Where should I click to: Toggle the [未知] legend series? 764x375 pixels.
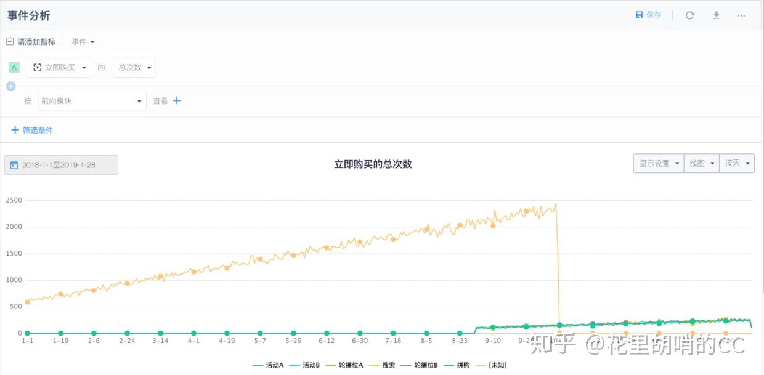[490, 365]
